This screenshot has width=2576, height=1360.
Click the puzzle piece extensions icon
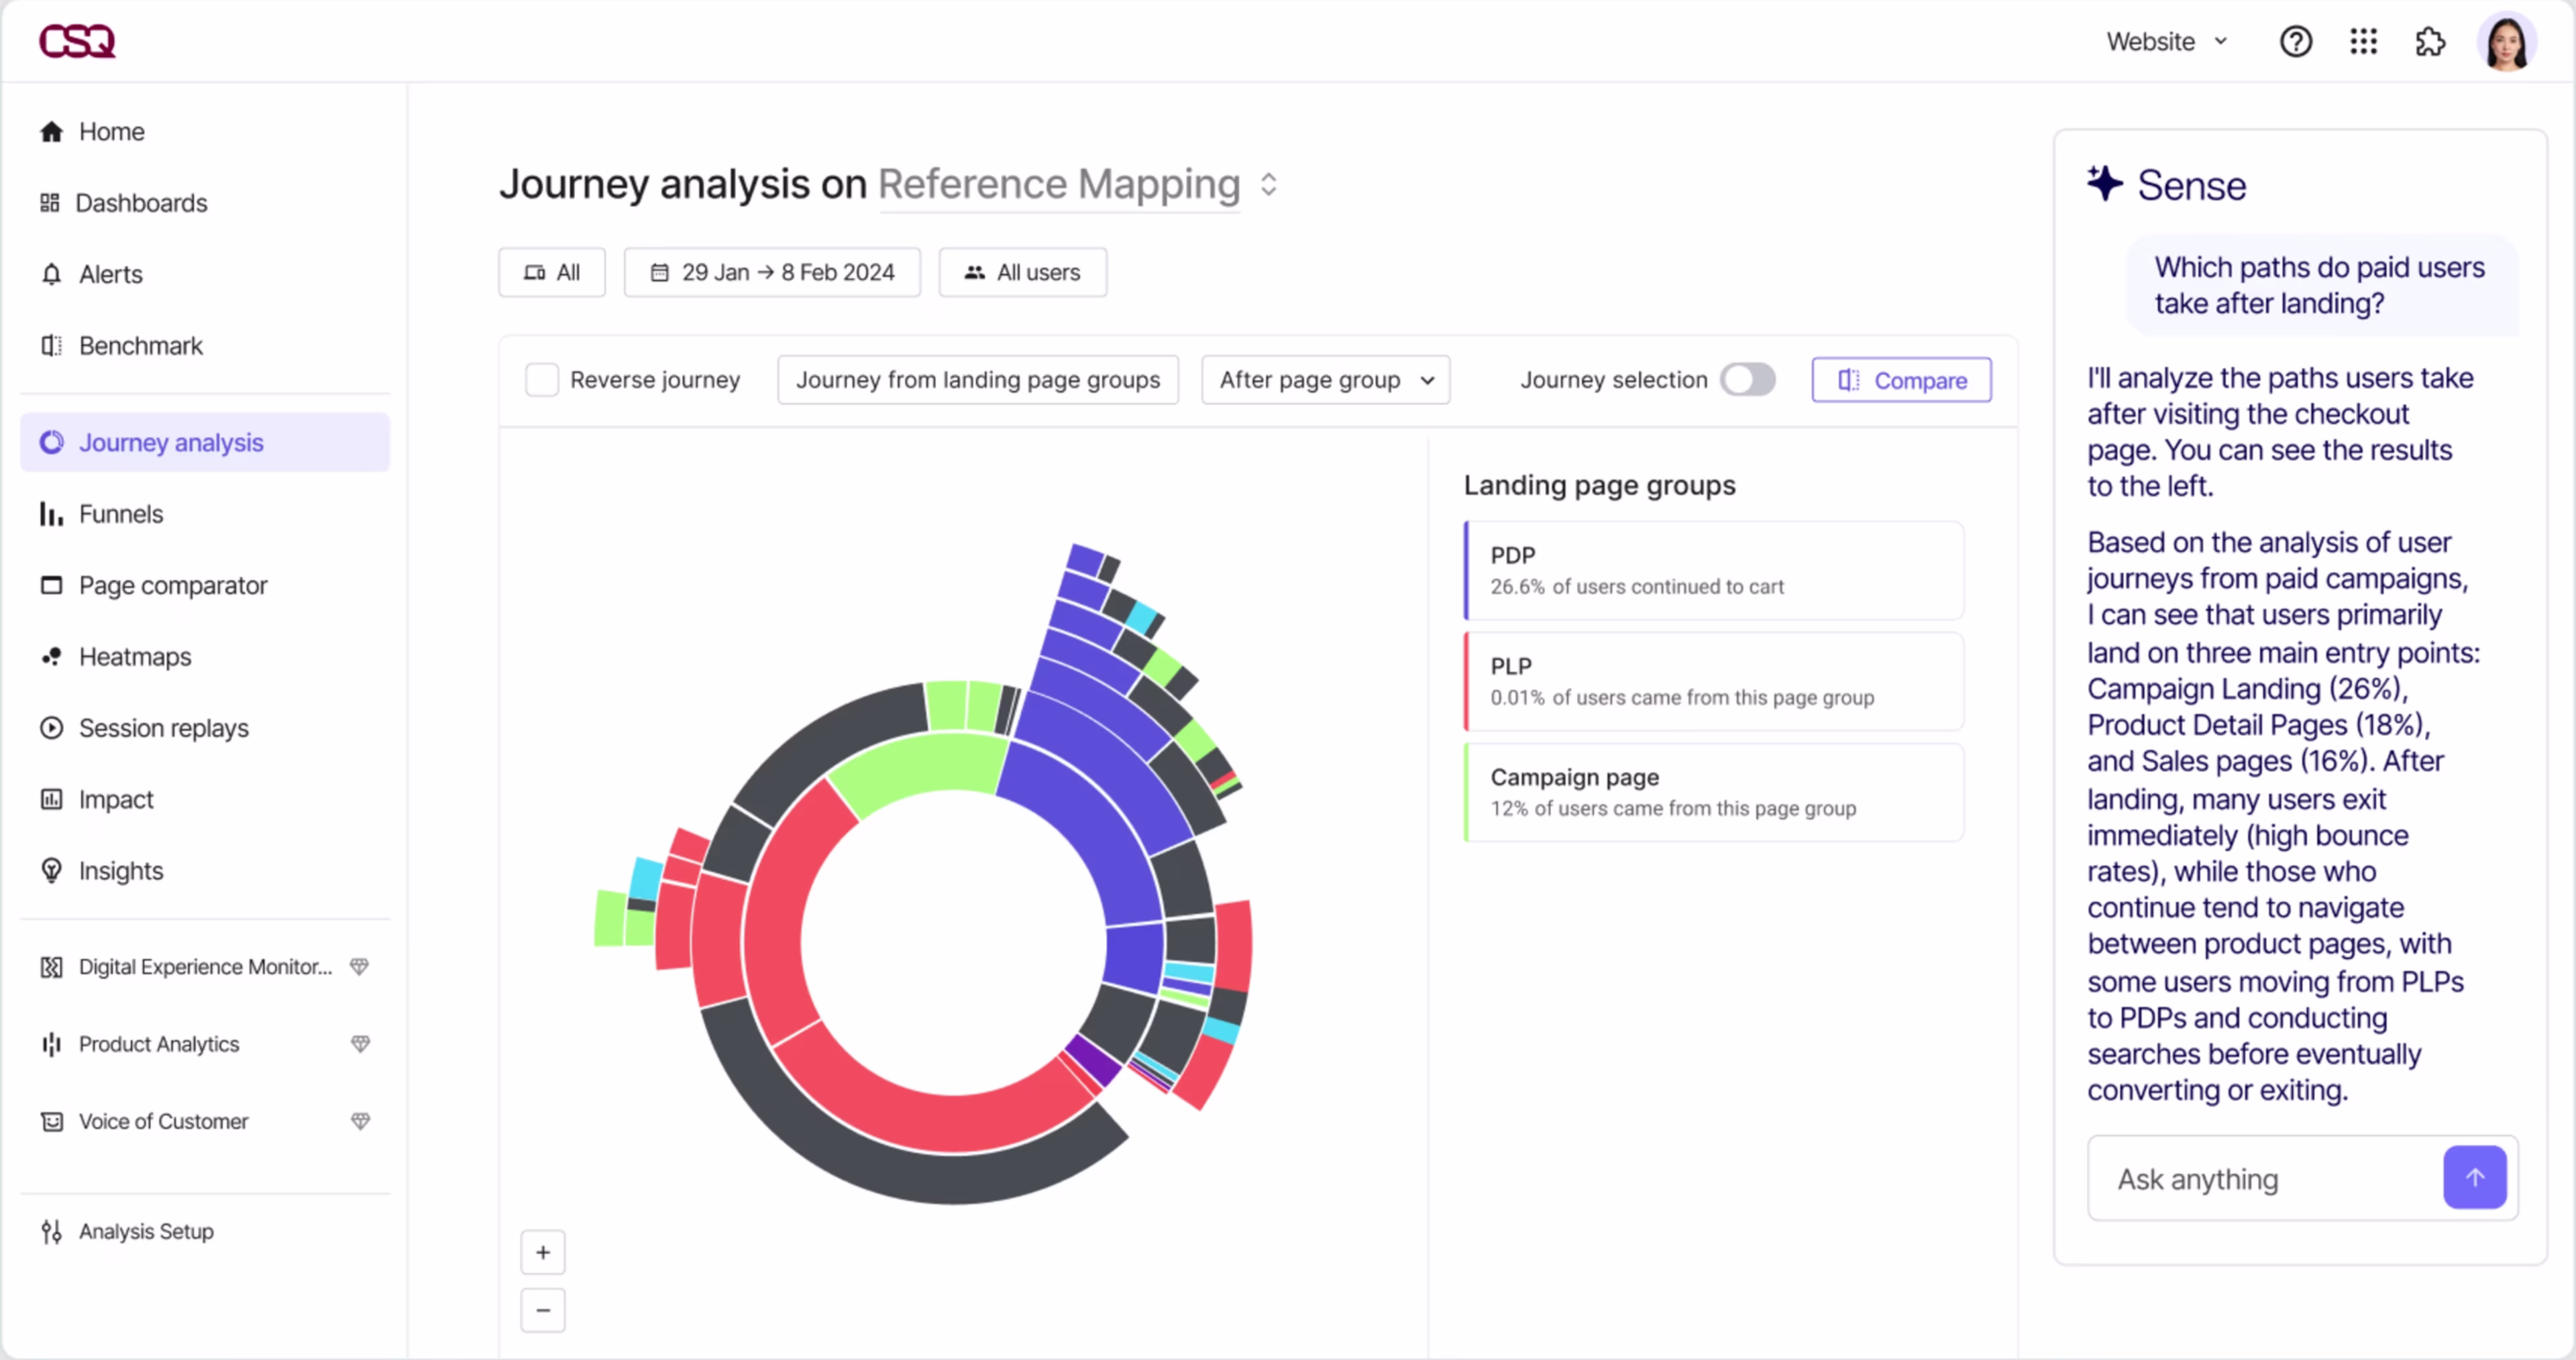point(2430,42)
